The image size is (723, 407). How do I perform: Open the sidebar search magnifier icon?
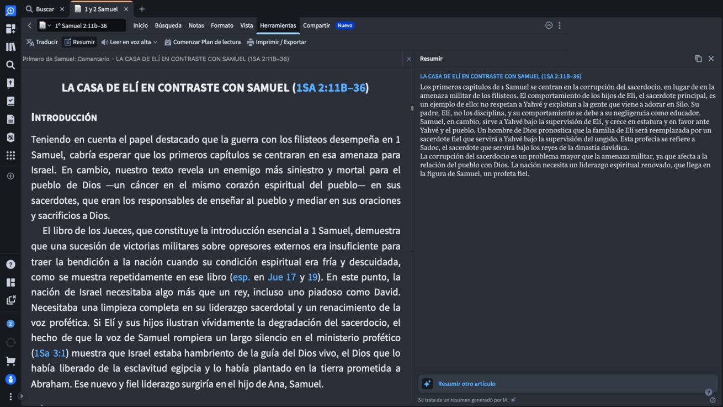[10, 65]
